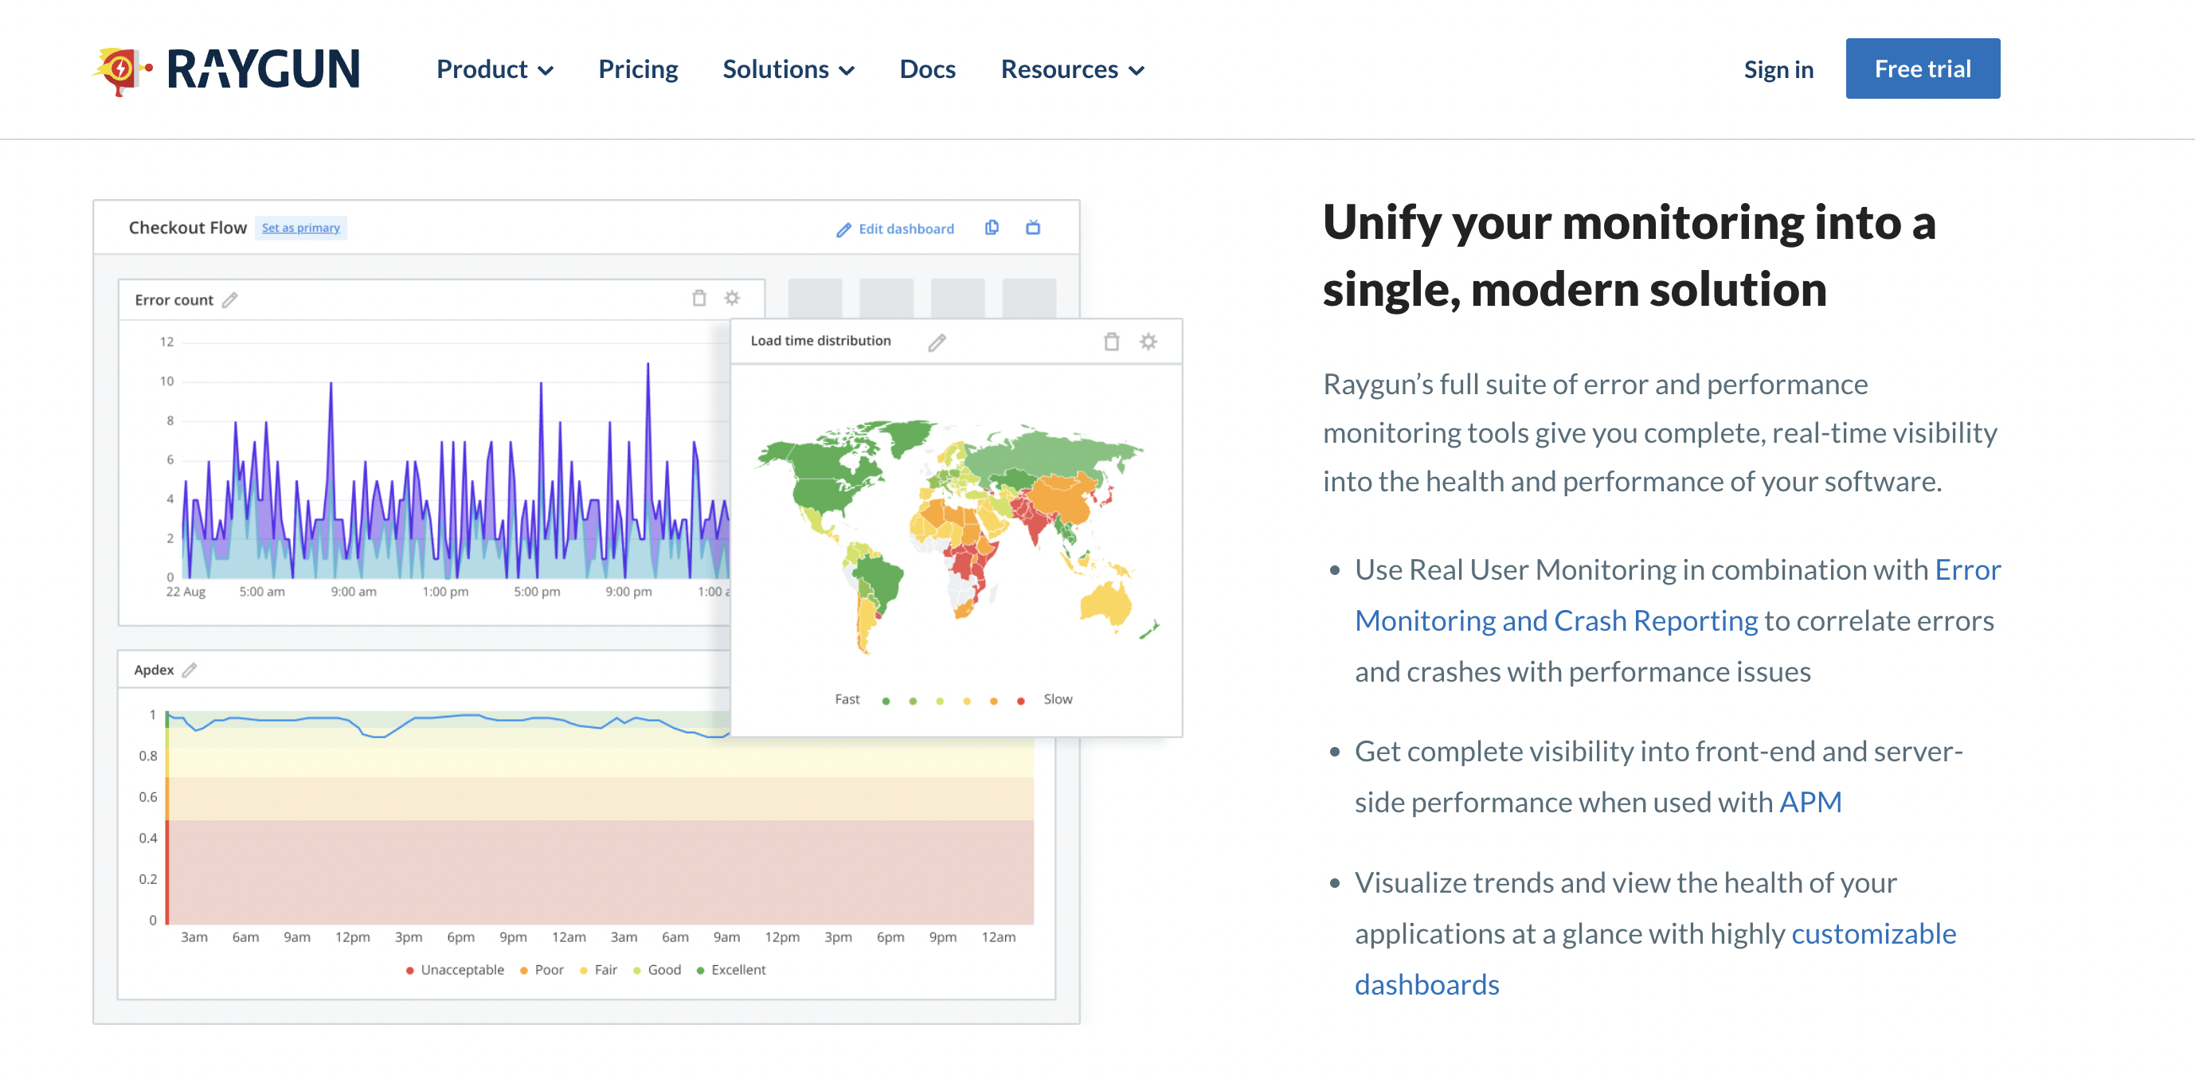
Task: Delete the Error count tile with trash icon
Action: pos(698,299)
